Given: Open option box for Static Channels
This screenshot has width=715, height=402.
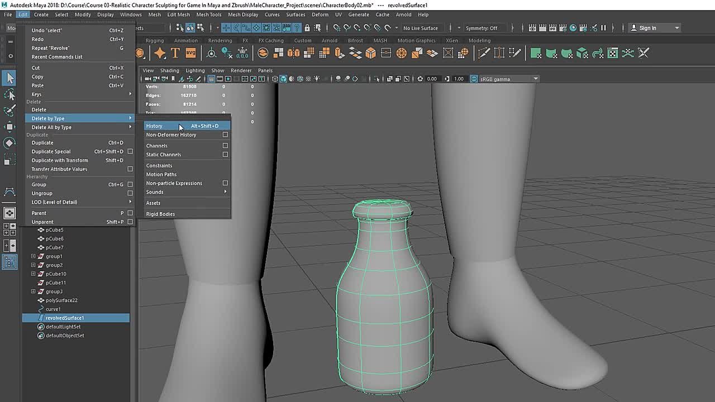Looking at the screenshot, I should coord(225,155).
